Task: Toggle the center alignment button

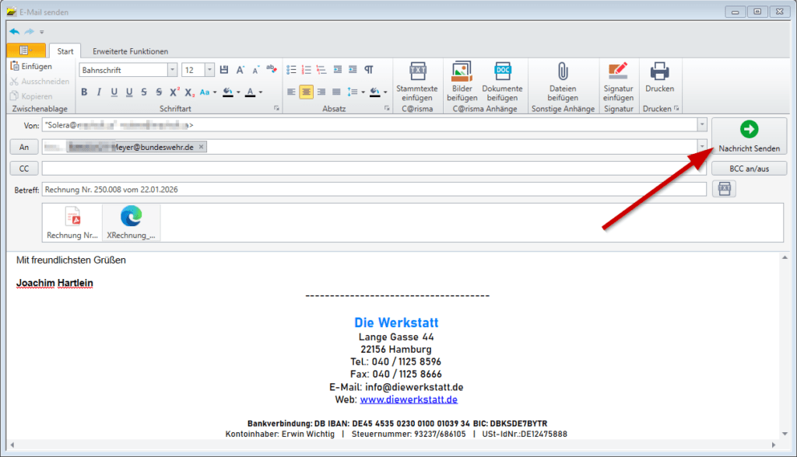Action: 306,92
